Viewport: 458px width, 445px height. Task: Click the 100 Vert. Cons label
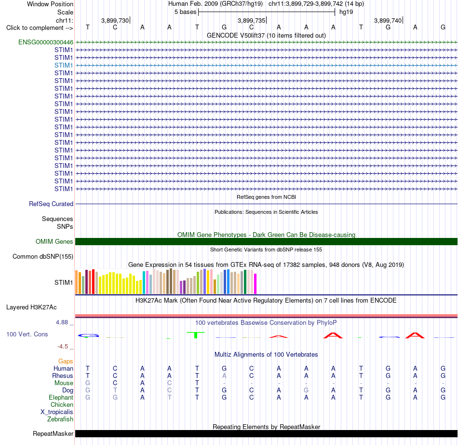pos(27,334)
